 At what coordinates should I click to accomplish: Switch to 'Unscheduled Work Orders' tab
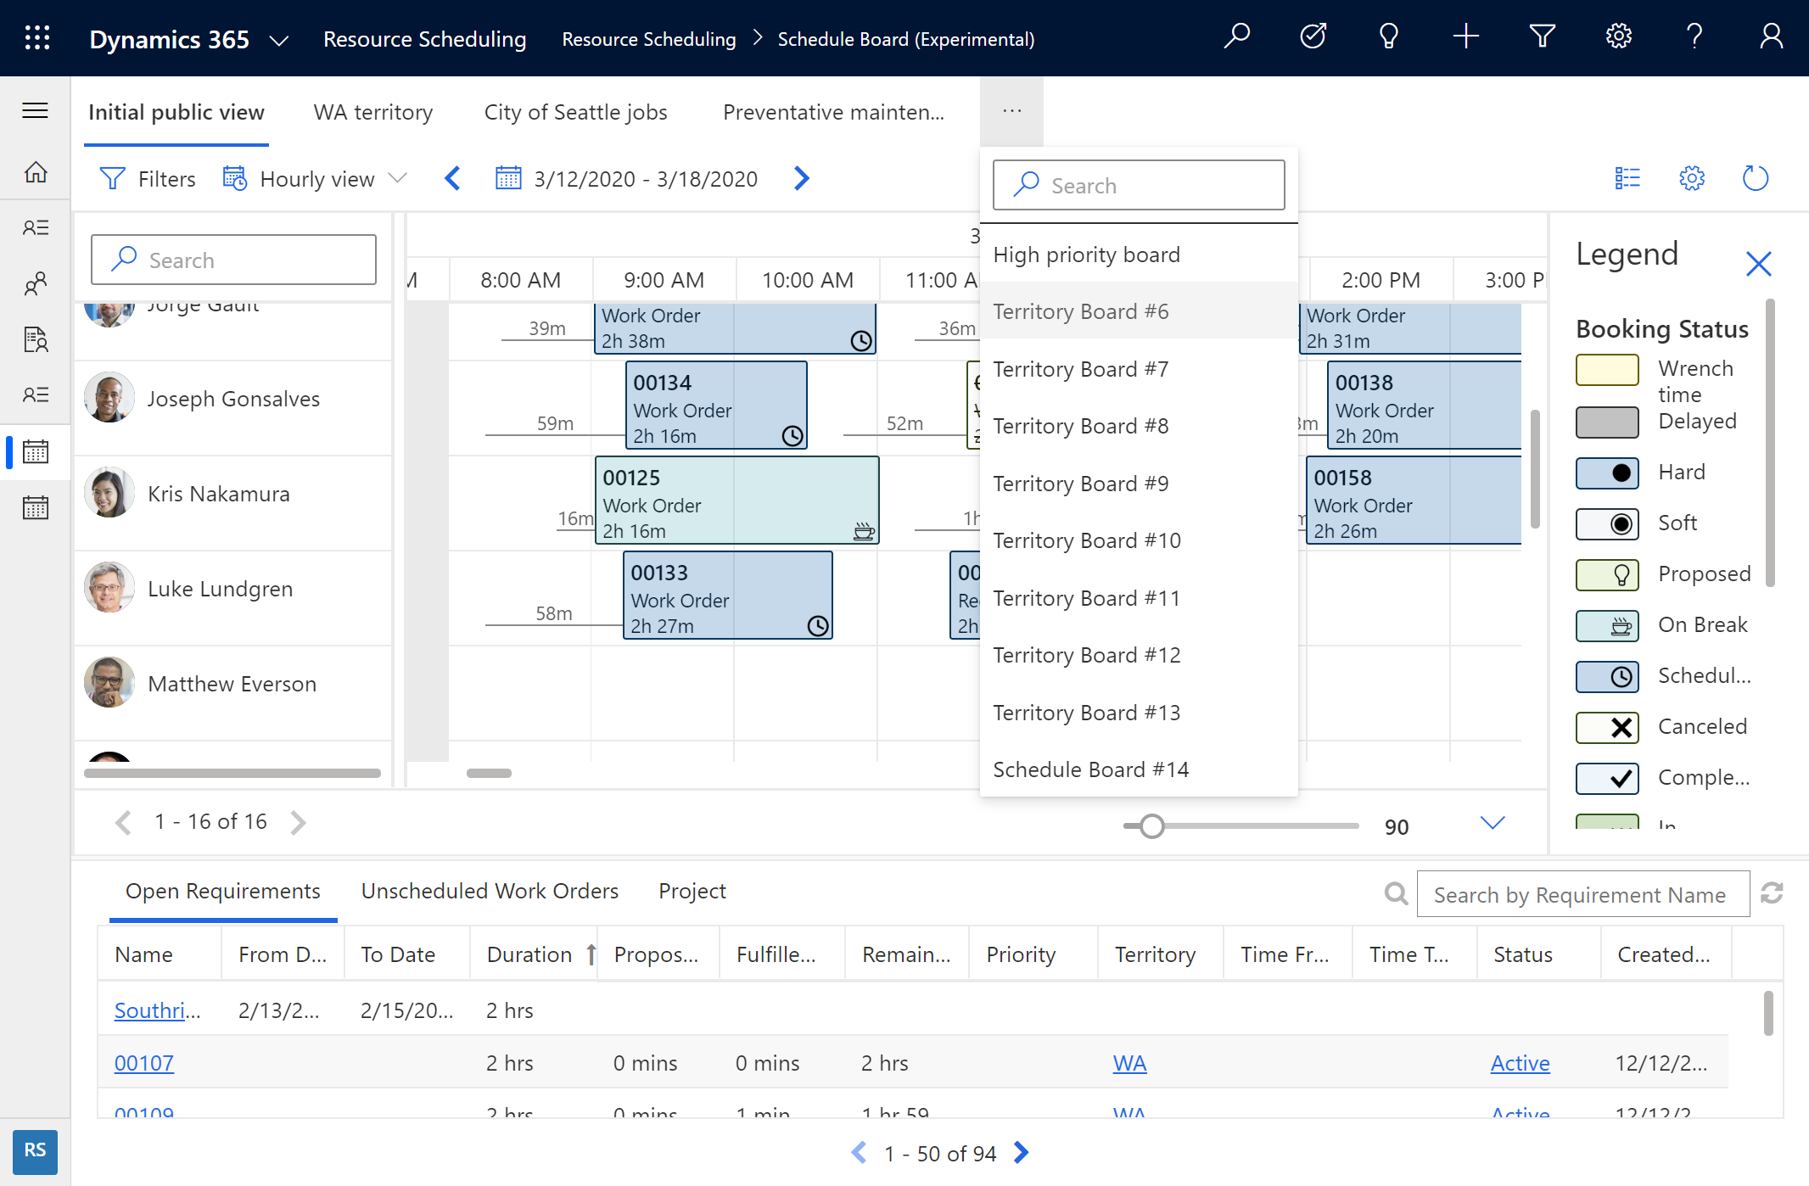coord(490,889)
